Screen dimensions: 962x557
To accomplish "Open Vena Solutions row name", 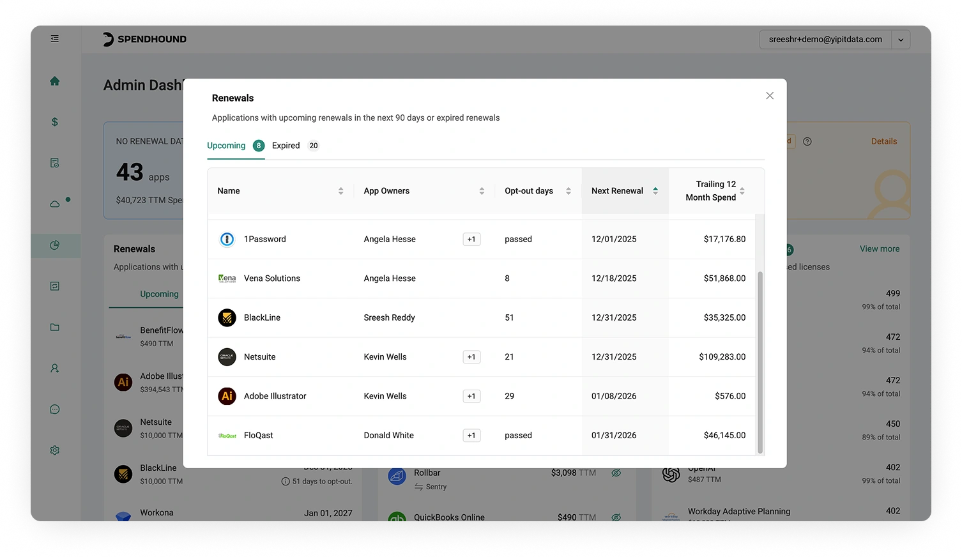I will [272, 278].
